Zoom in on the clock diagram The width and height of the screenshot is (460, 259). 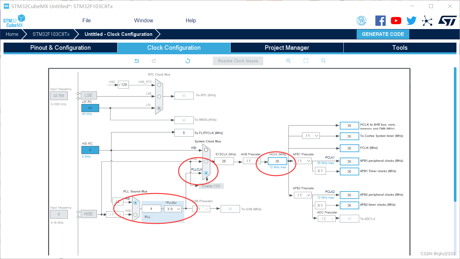[x=288, y=61]
